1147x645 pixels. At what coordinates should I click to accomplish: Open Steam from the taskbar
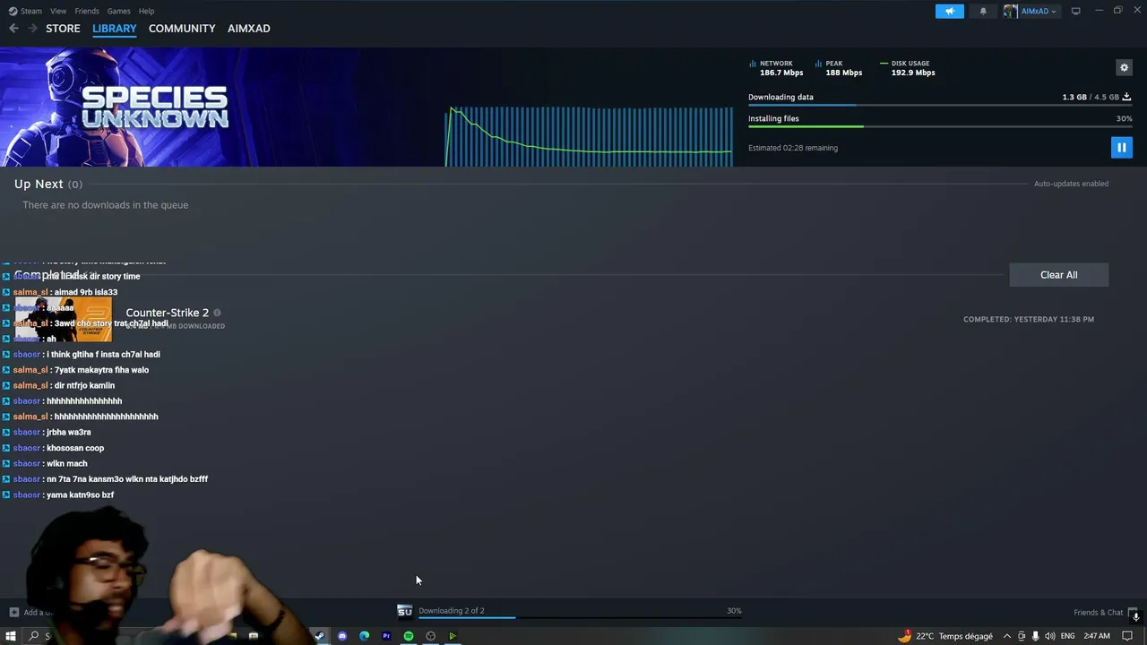click(320, 636)
